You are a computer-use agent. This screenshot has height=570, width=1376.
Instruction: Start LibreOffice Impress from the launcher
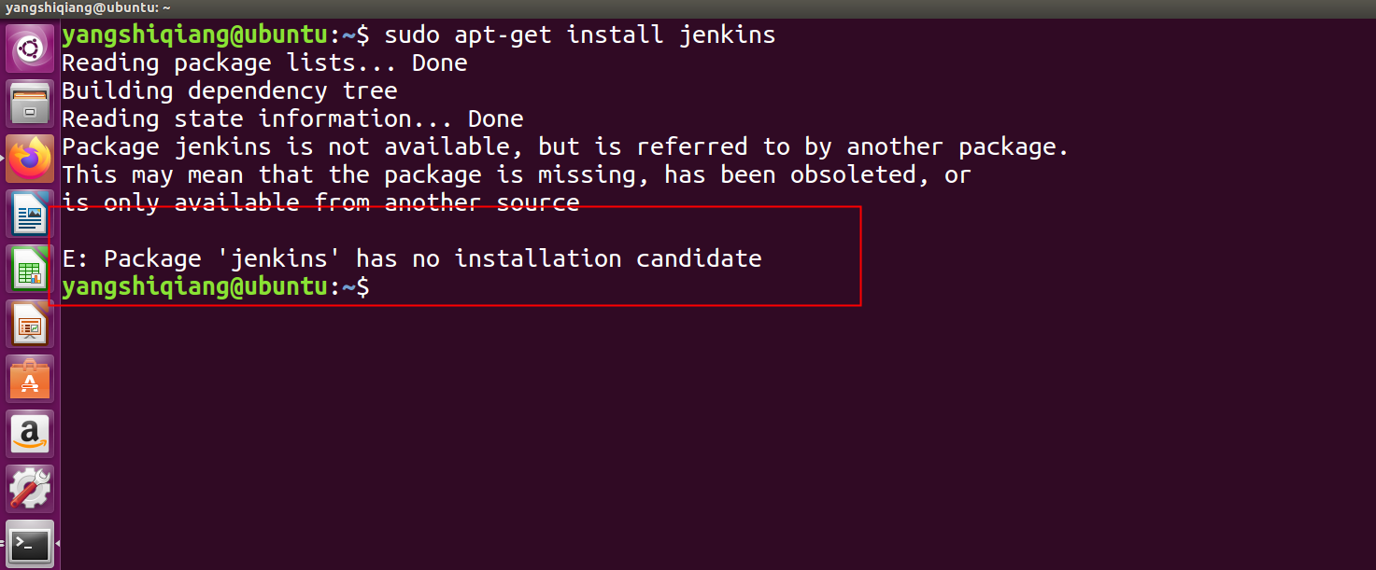click(x=29, y=324)
